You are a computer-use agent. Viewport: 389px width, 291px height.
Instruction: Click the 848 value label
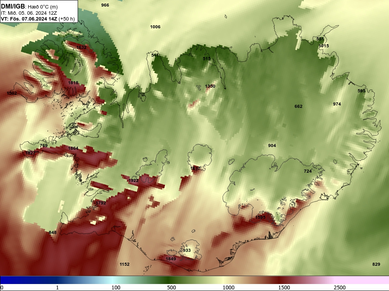pyautogui.click(x=53, y=232)
